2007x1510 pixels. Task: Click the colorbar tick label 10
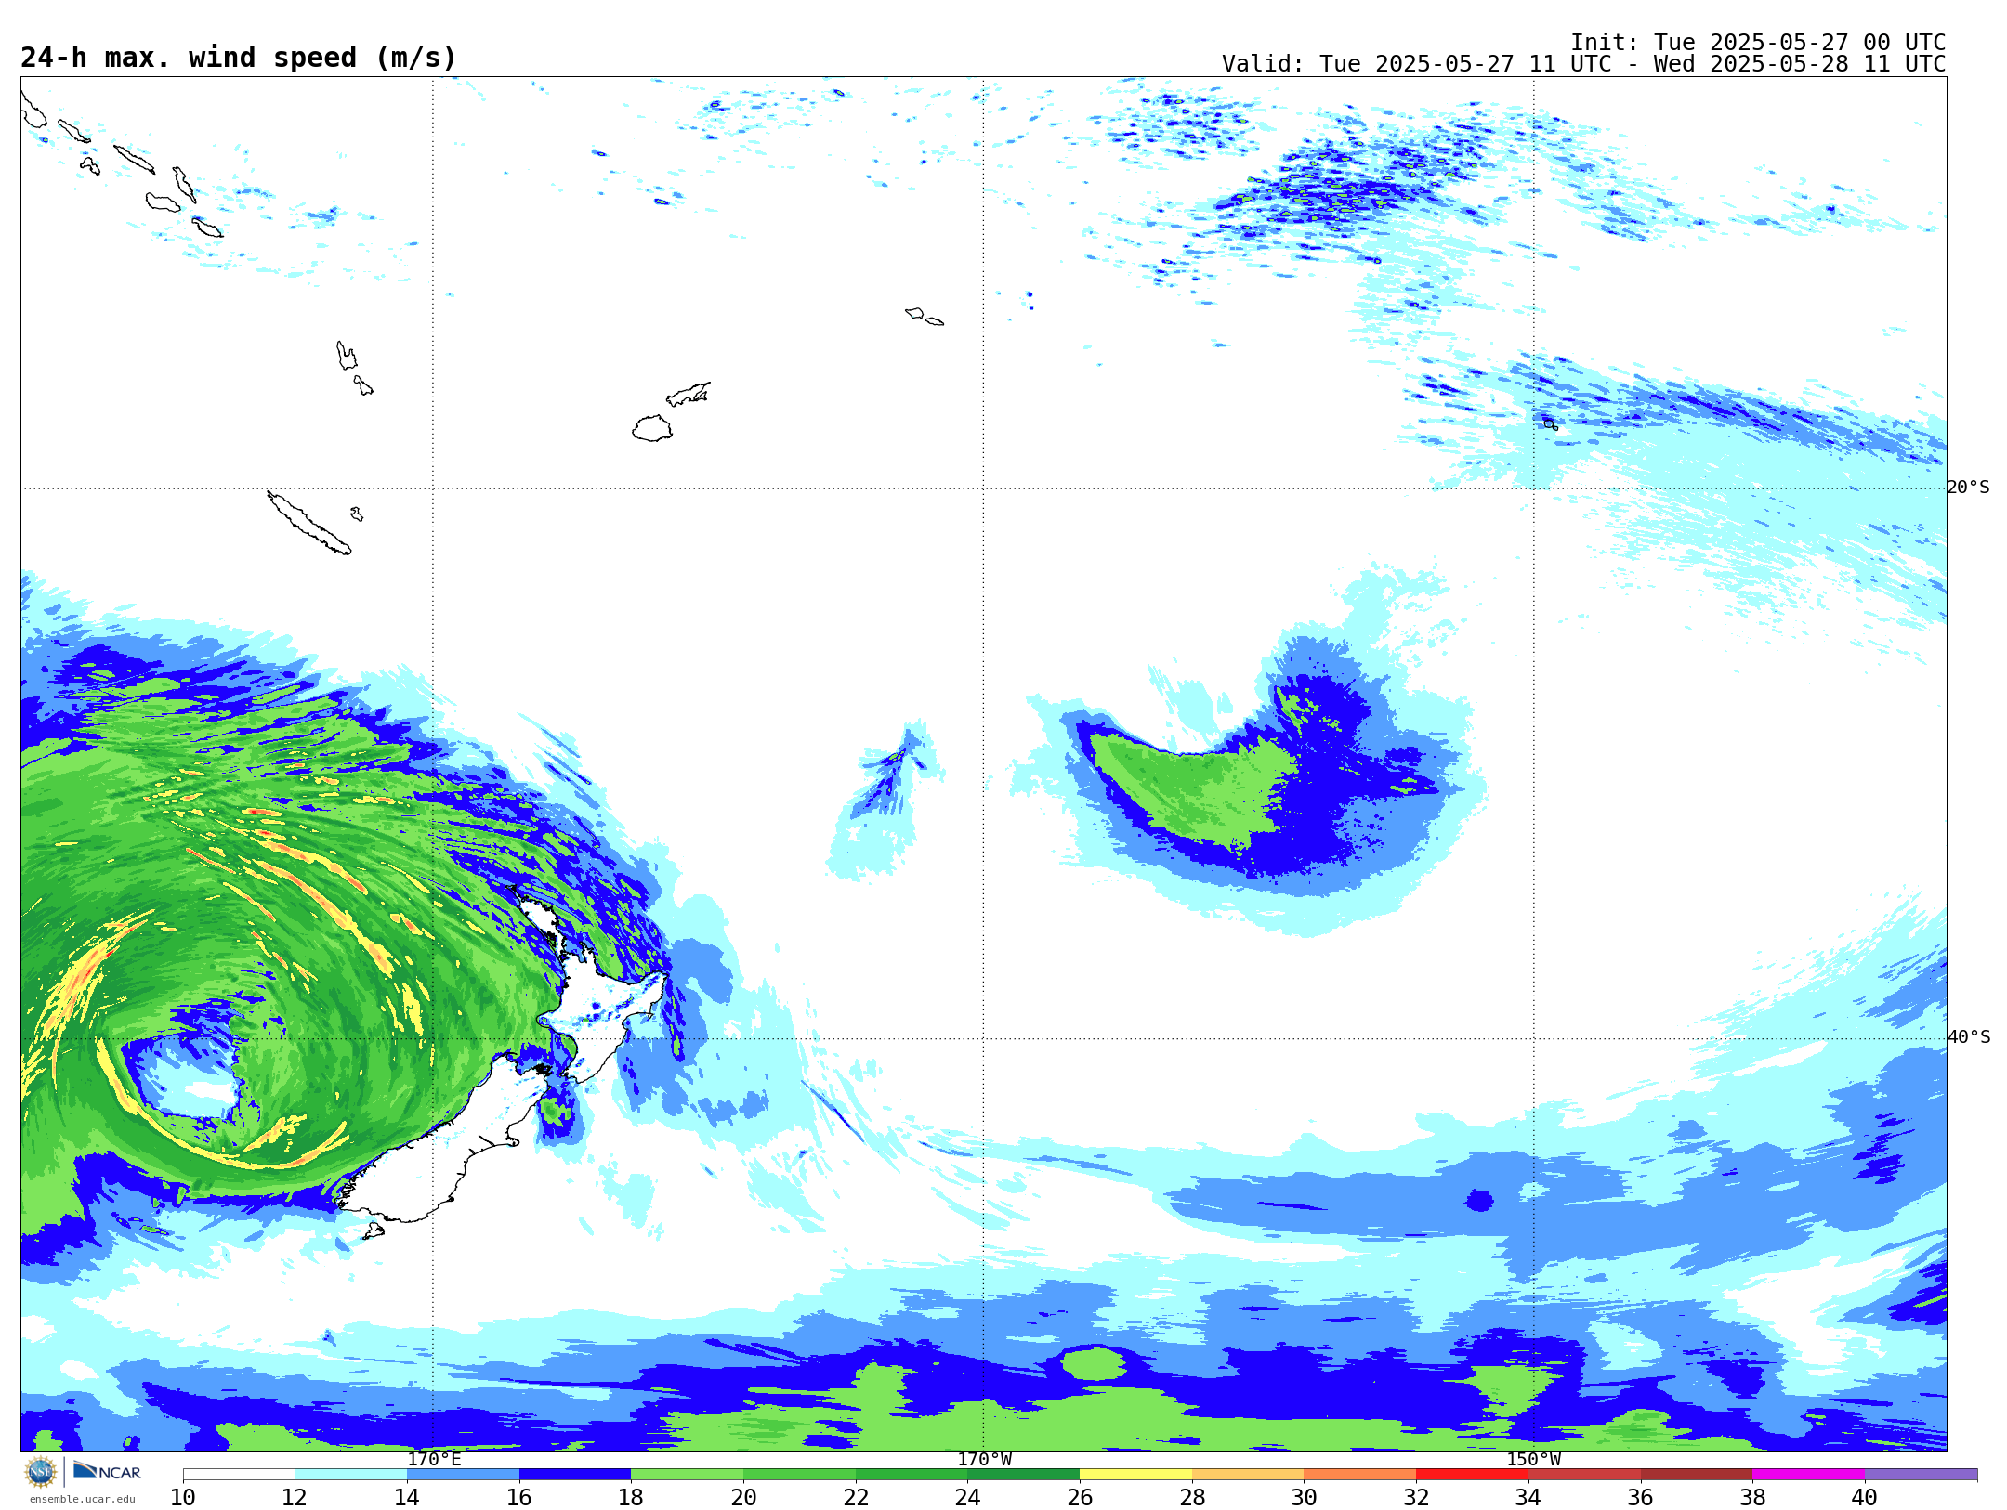pyautogui.click(x=183, y=1497)
